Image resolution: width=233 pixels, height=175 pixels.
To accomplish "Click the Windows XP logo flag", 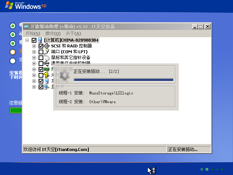I will pos(9,5).
